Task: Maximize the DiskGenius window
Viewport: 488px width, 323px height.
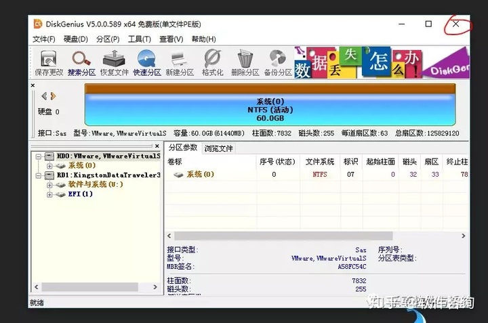Action: coord(428,24)
